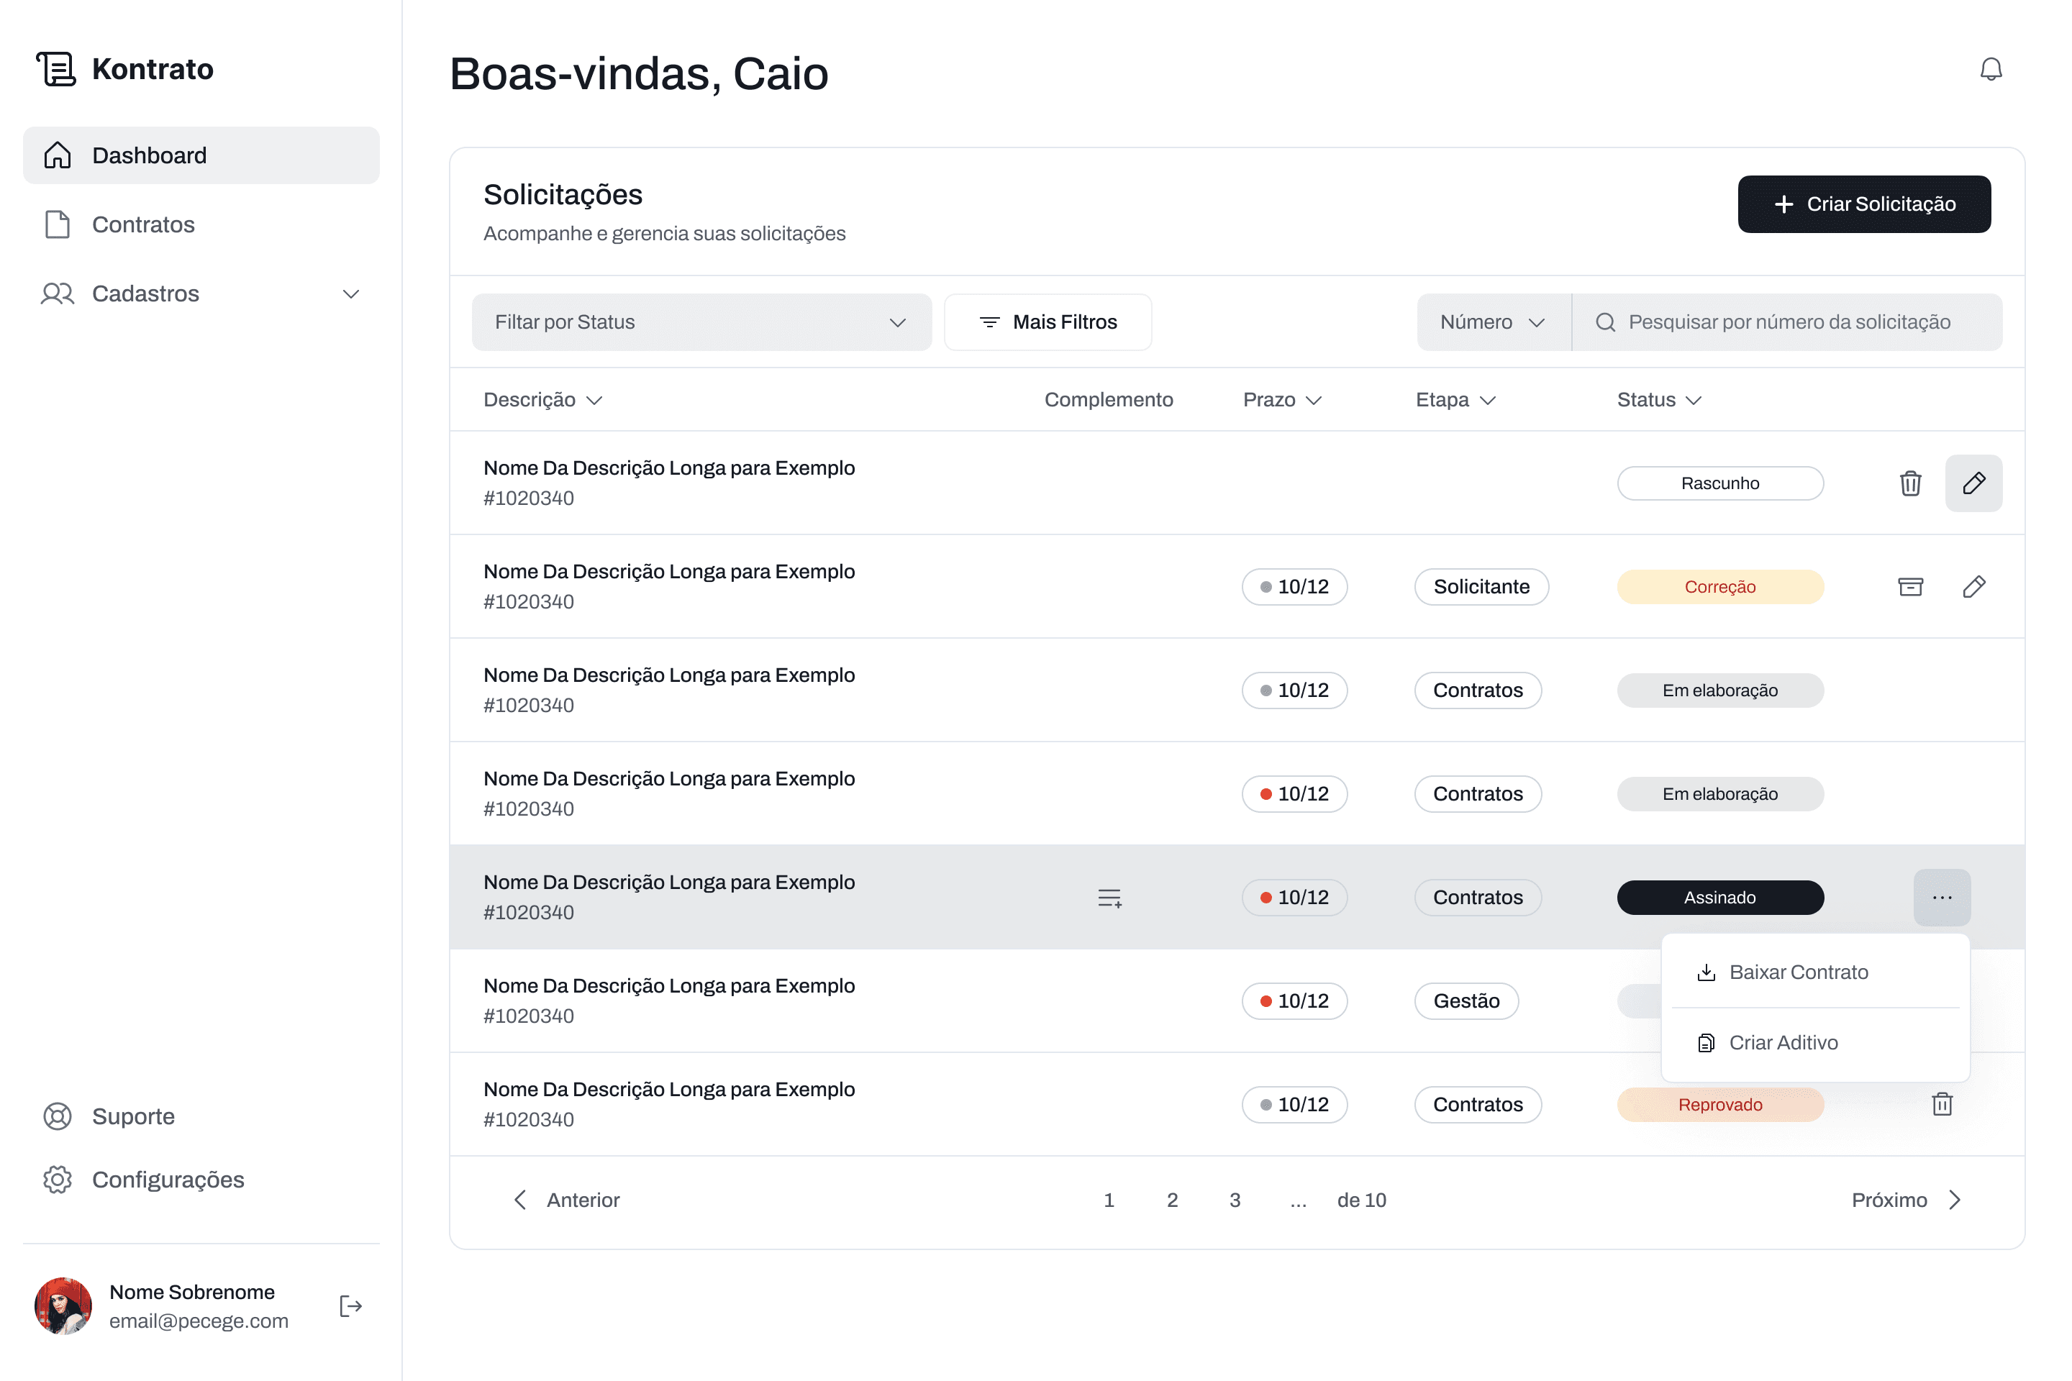2072x1381 pixels.
Task: Open the Filtrar por Status dropdown
Action: click(x=701, y=322)
